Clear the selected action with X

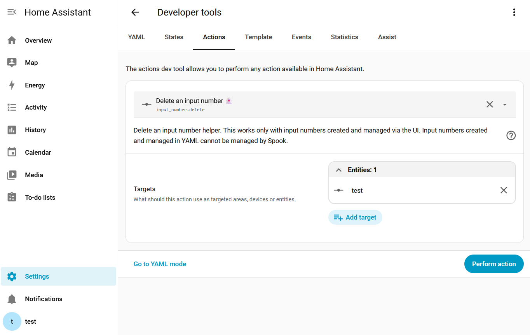[490, 104]
